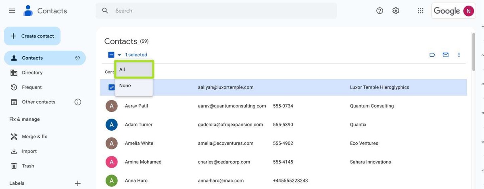Viewport: 484px width, 189px height.
Task: Click email gadelola@afriqexpansion.com
Action: [231, 125]
